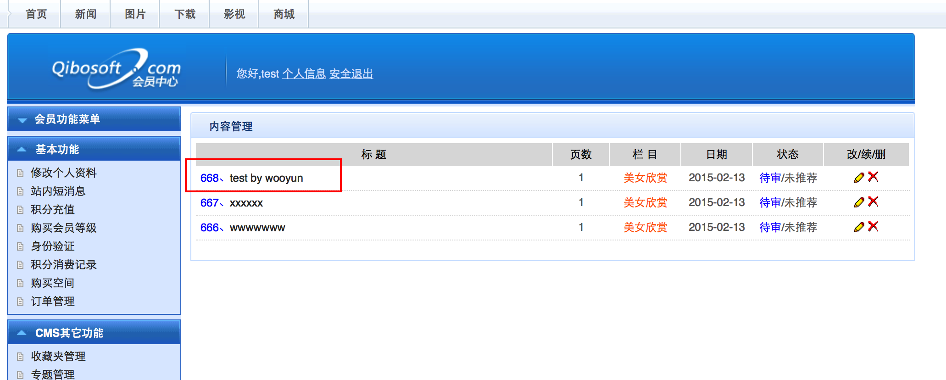Click title text 'wwwwwww'
946x380 pixels.
tap(257, 228)
